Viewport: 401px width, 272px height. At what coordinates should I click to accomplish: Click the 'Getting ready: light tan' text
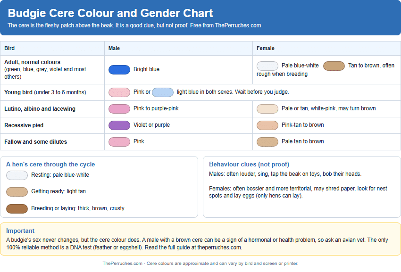point(58,191)
